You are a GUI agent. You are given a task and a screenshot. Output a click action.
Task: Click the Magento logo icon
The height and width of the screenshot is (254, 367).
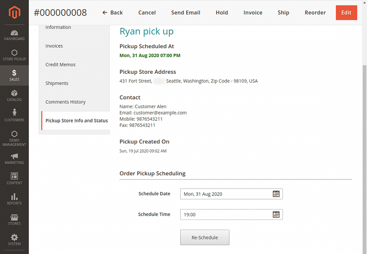[14, 12]
